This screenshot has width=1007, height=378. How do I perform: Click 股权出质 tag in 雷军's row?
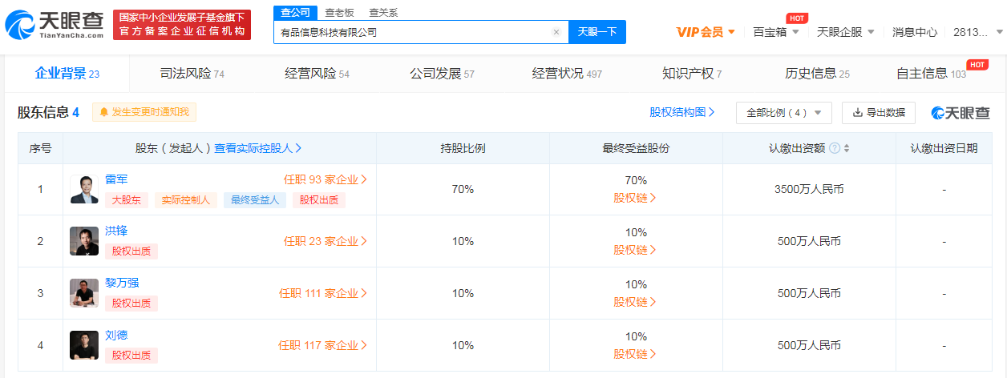(319, 200)
